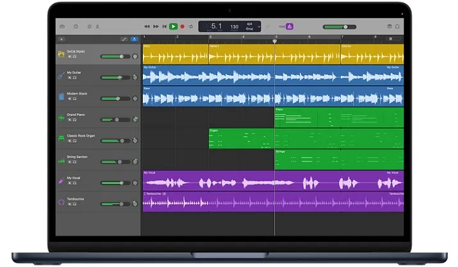Click the playhead marker in the ruler
This screenshot has height=267, width=458.
275,42
